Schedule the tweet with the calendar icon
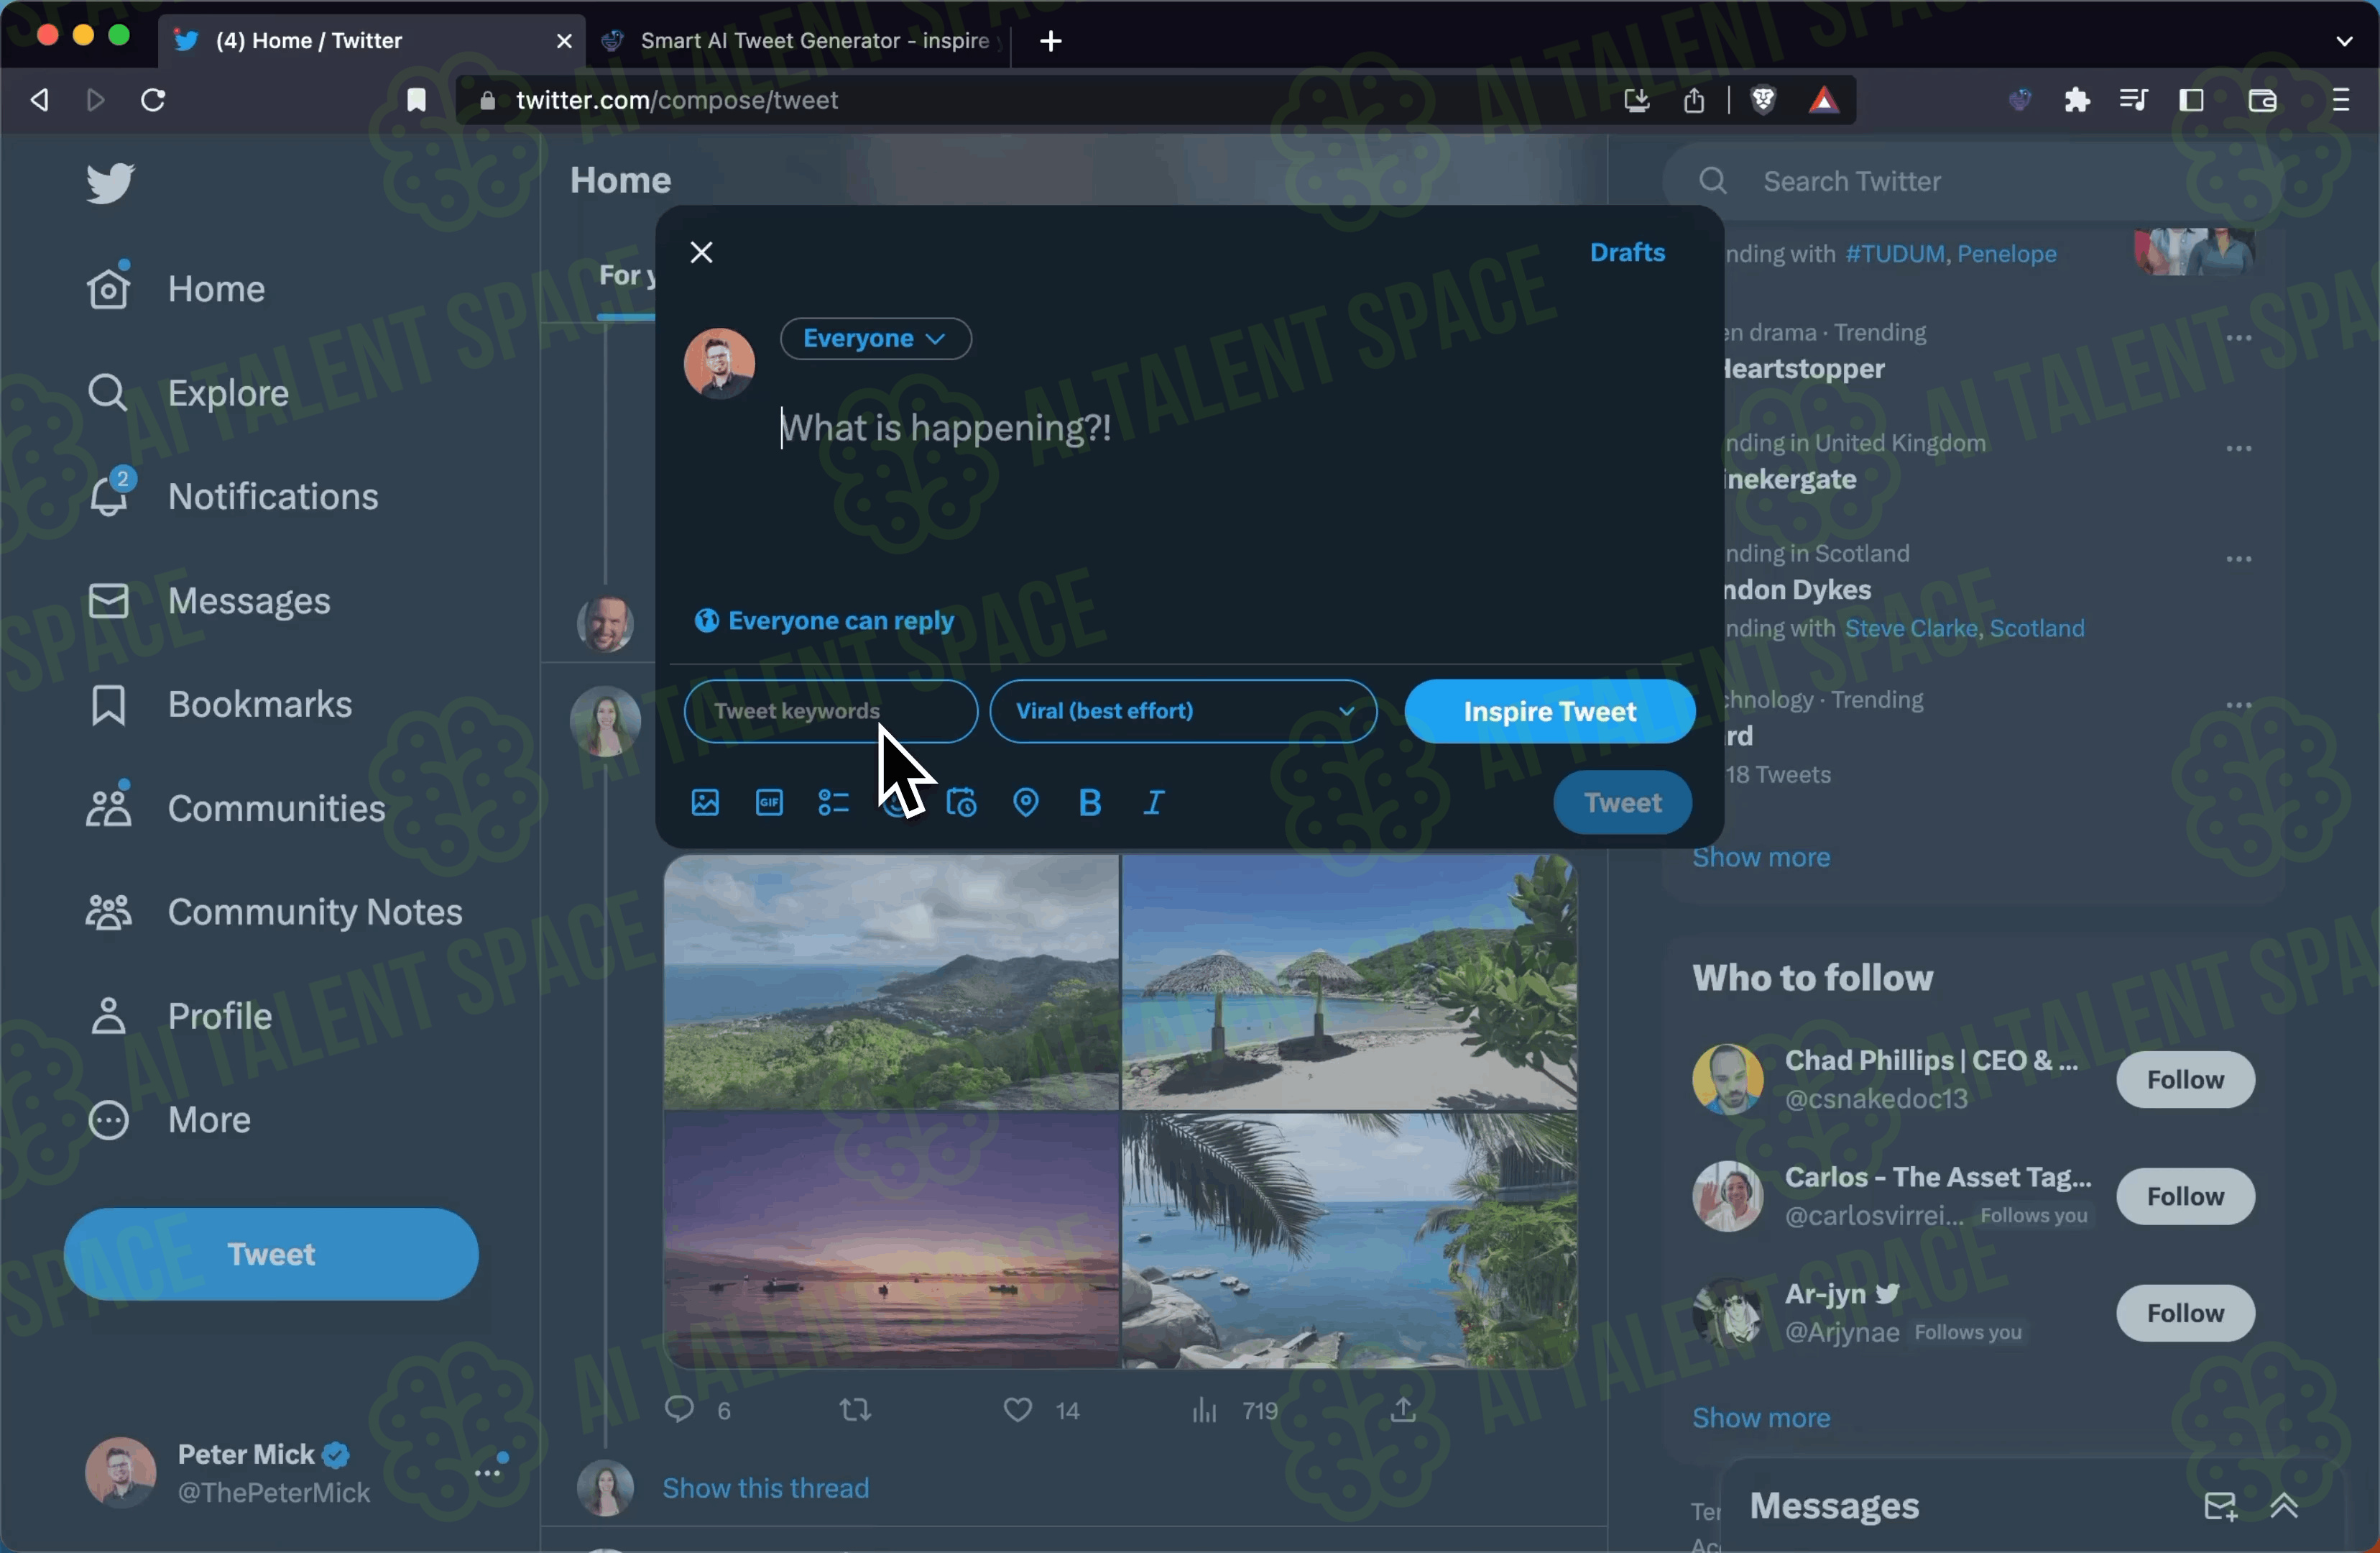 coord(962,802)
